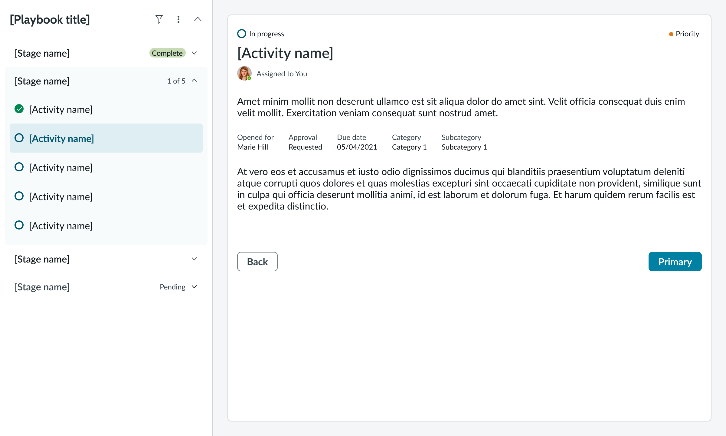Toggle status circle of third activity
Viewport: 726px width, 436px height.
pos(19,167)
